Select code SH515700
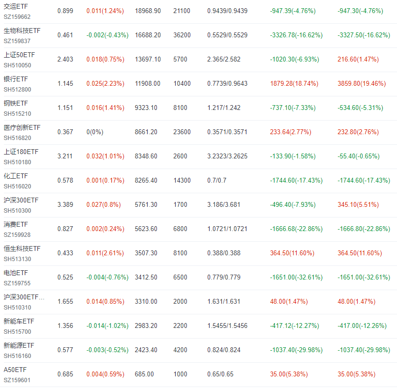Image resolution: width=397 pixels, height=388 pixels. (x=17, y=332)
